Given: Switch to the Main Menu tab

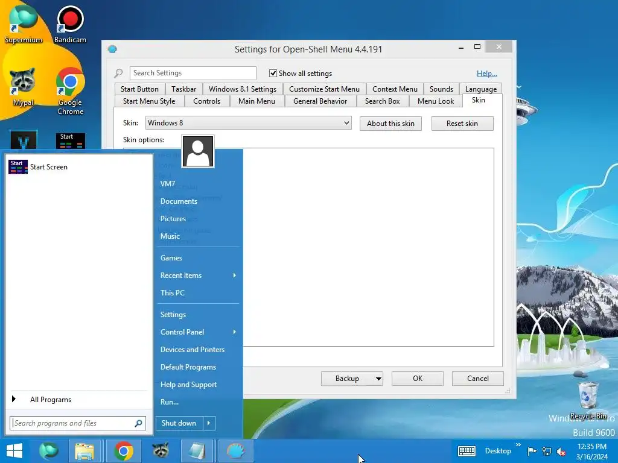Looking at the screenshot, I should click(256, 101).
